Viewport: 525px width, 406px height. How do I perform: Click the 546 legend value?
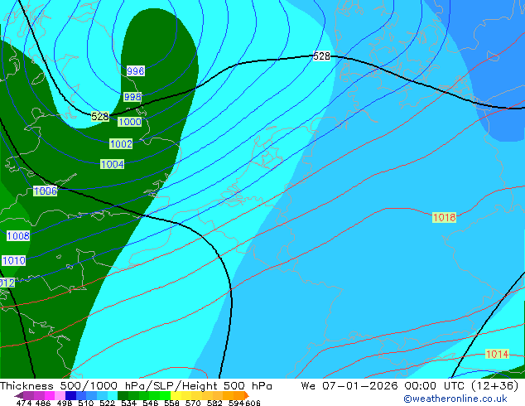click(x=151, y=403)
